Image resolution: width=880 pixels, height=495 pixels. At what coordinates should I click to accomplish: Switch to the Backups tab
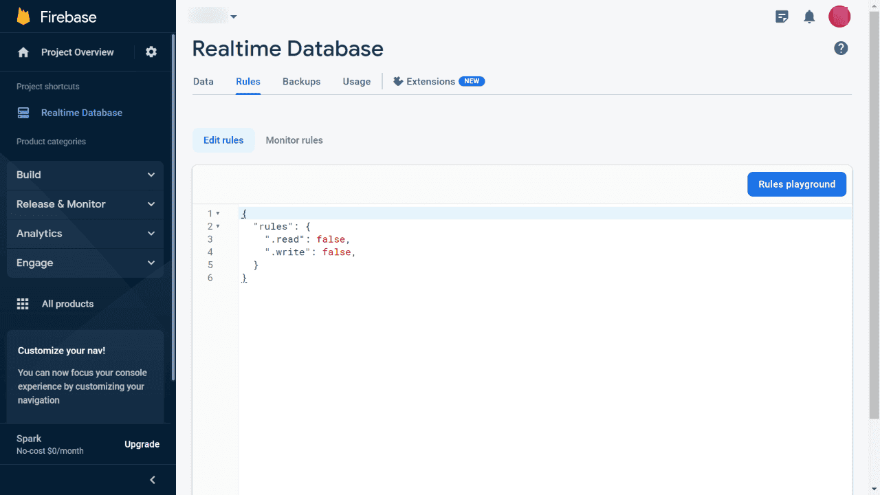pyautogui.click(x=301, y=81)
